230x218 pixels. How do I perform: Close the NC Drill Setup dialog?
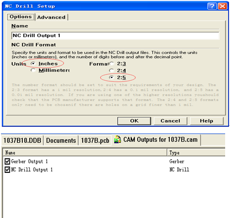(x=223, y=6)
